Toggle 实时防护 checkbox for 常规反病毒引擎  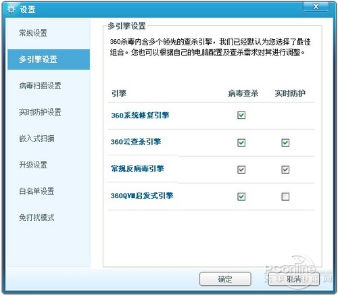pyautogui.click(x=285, y=170)
